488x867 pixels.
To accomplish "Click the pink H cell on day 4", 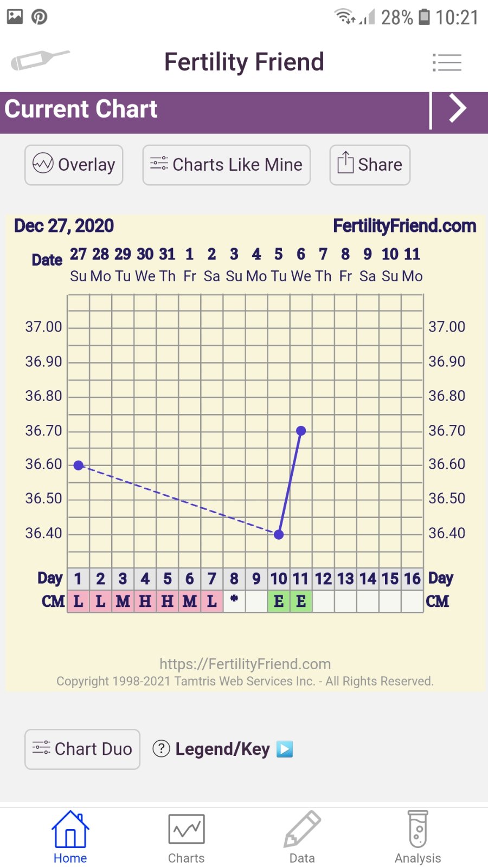I will pyautogui.click(x=145, y=601).
